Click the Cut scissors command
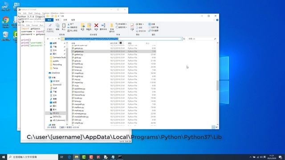The image size is (285, 160). (x=70, y=24)
